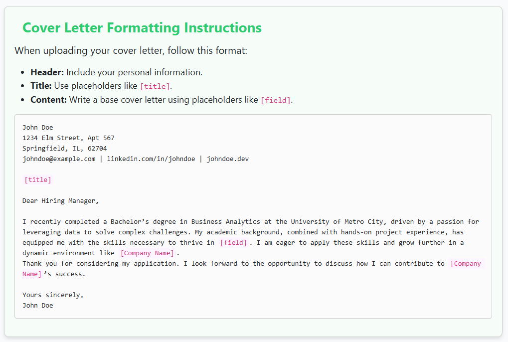Click the johndoe.dev website text
Screen dimensions: 508x342
pos(228,159)
